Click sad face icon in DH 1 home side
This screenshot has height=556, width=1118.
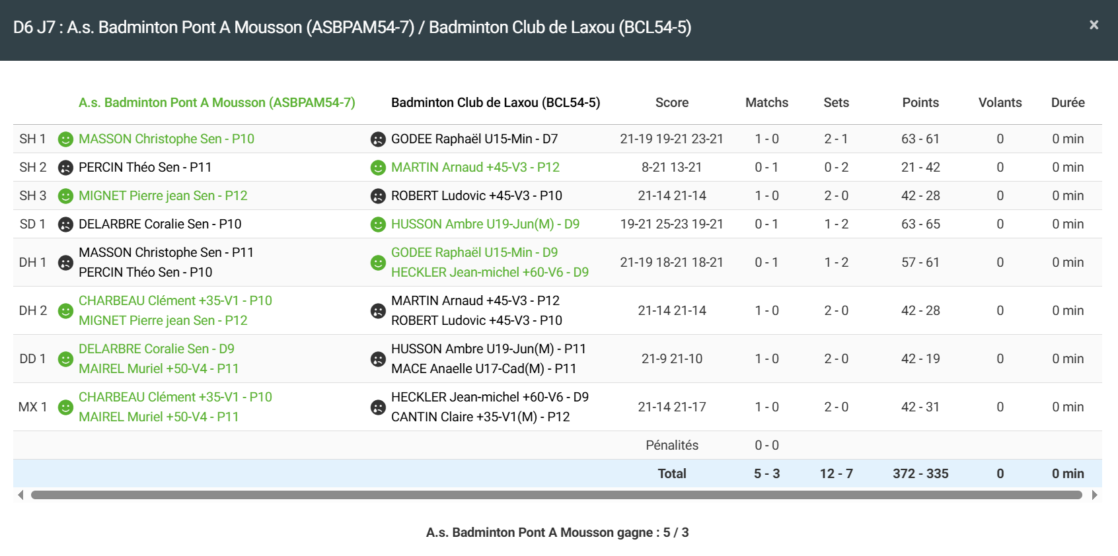click(65, 263)
